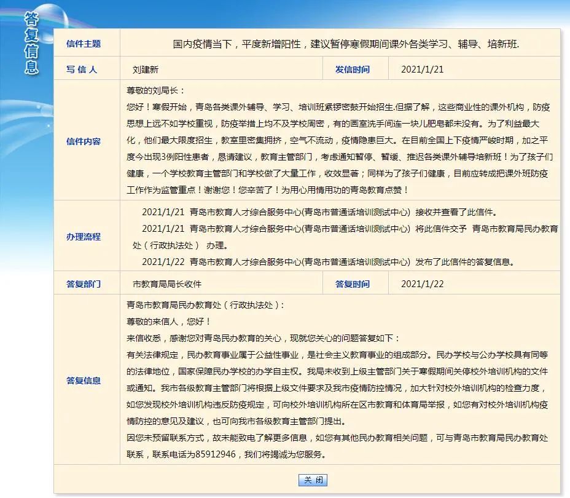This screenshot has height=498, width=570.
Task: Select the 答复信息 label
Action: click(x=84, y=381)
